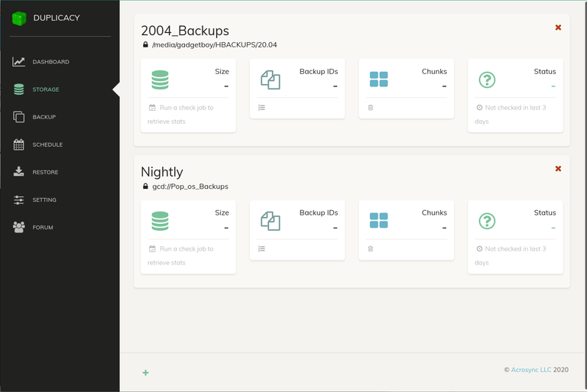The height and width of the screenshot is (392, 587).
Task: Select Storage in the sidebar
Action: (x=46, y=89)
